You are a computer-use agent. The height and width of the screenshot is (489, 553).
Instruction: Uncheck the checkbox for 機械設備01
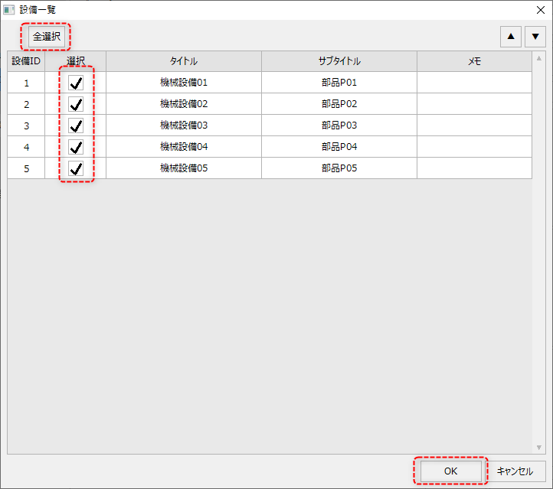[x=76, y=83]
